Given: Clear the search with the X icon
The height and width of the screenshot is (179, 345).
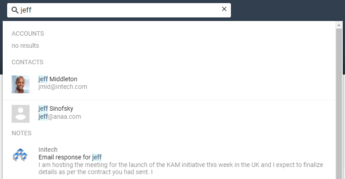Looking at the screenshot, I should (224, 9).
